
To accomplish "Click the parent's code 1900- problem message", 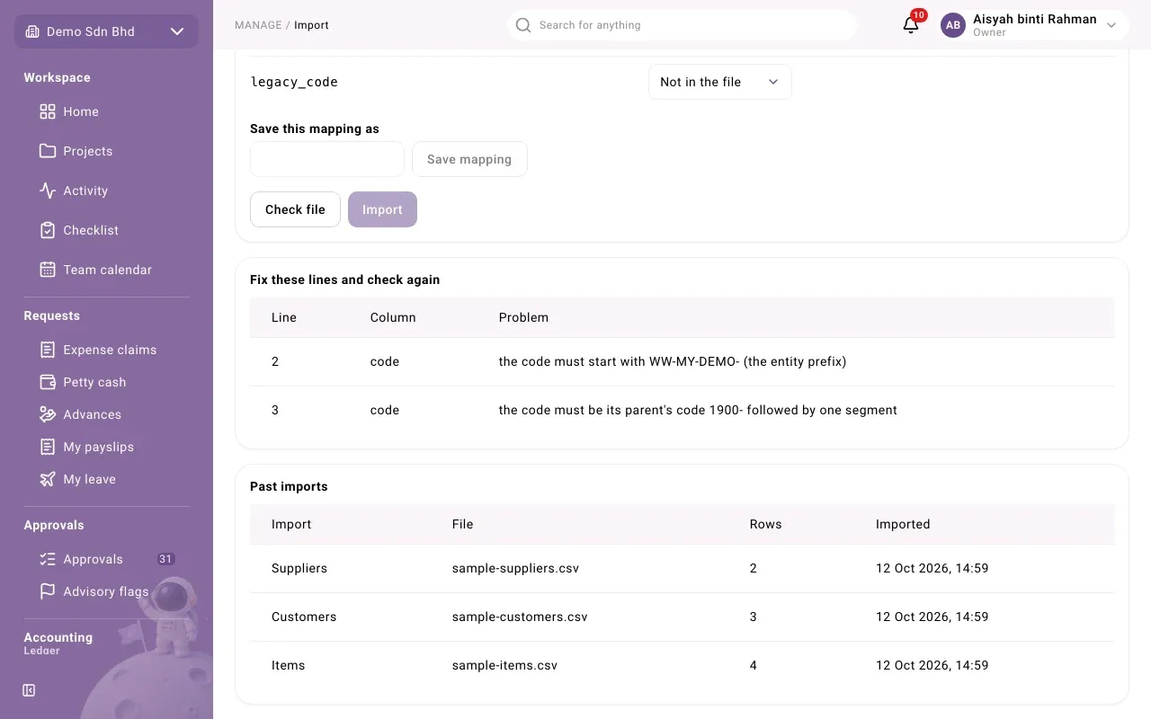I will (698, 410).
